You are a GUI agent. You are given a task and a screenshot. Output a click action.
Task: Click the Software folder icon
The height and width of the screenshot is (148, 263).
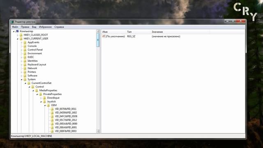coord(25,76)
